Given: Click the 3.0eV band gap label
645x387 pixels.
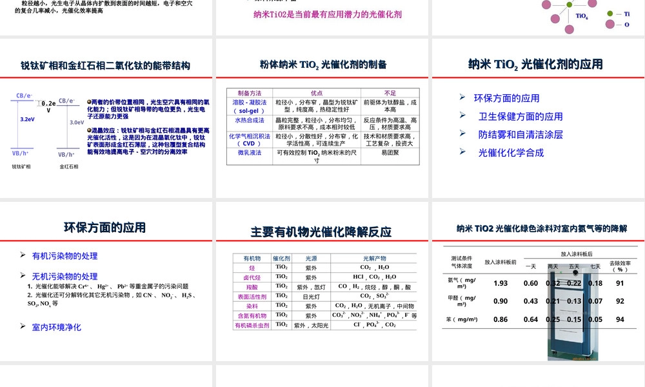Looking at the screenshot, I should 77,122.
